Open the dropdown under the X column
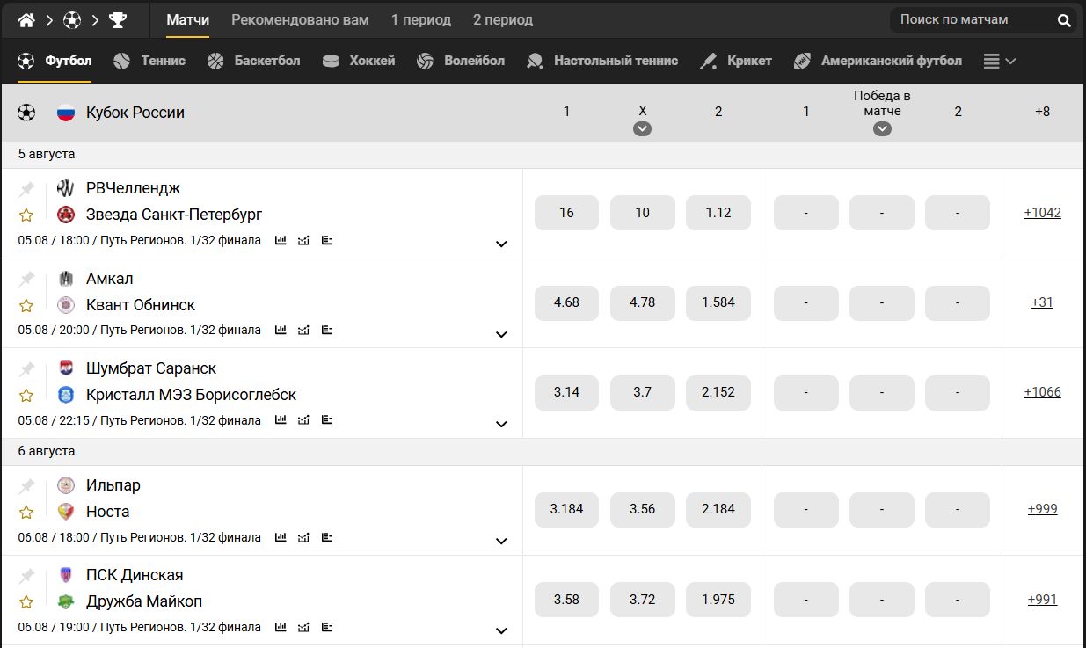 point(642,129)
